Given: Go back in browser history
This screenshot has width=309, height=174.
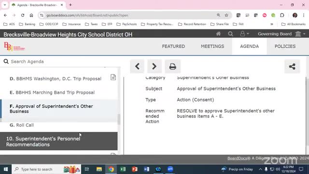Looking at the screenshot, I should (x=5, y=15).
